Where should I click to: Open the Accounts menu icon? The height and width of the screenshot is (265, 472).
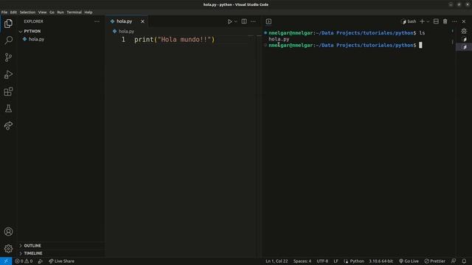pyautogui.click(x=8, y=232)
